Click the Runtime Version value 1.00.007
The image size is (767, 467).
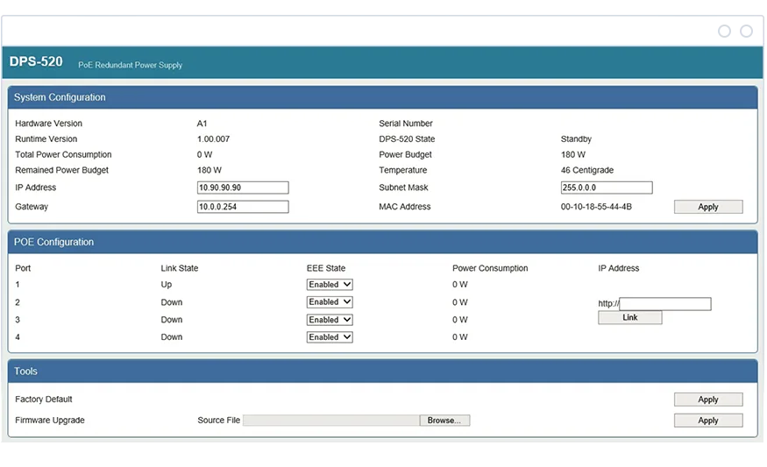pos(213,139)
